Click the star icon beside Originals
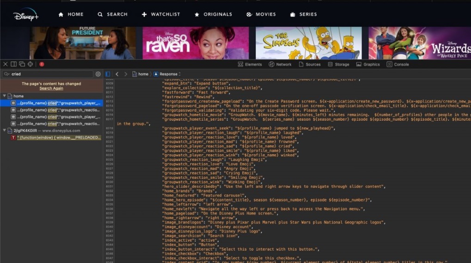The image size is (471, 263). coord(197,14)
